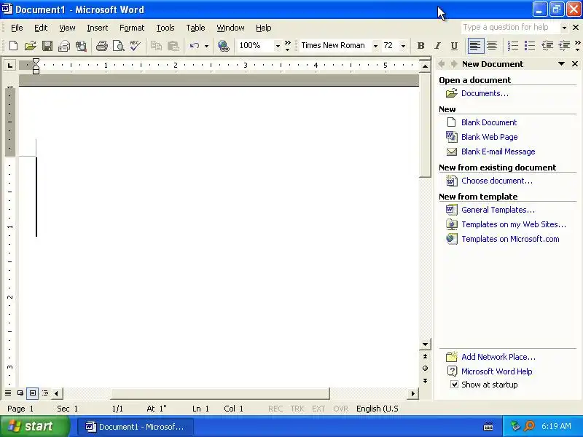Open the Table menu
The width and height of the screenshot is (583, 437).
click(195, 28)
